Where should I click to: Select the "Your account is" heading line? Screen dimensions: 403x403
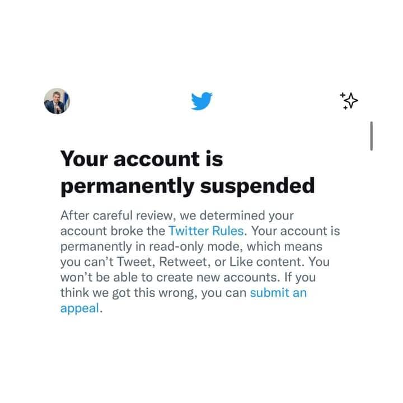(x=142, y=159)
